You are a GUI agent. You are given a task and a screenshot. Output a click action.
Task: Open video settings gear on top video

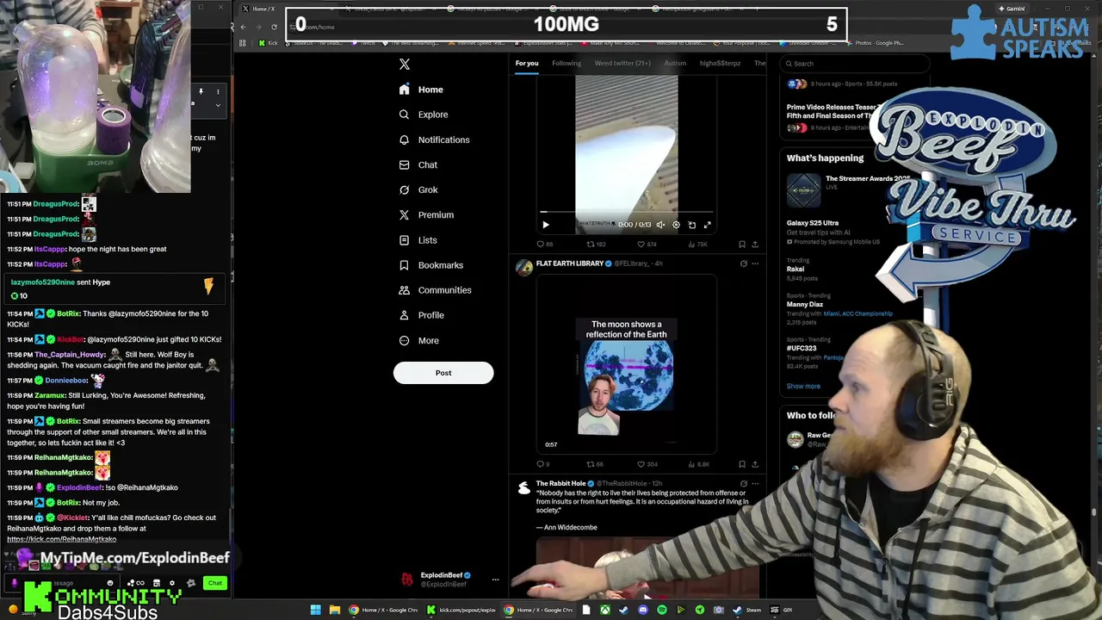click(x=676, y=225)
